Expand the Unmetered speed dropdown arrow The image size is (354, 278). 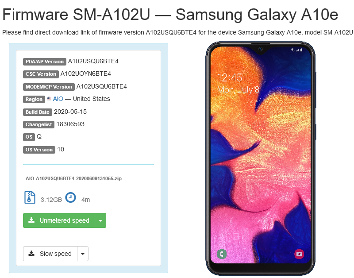(x=100, y=220)
